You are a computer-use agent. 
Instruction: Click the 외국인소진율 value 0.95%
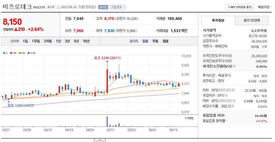pos(261,67)
